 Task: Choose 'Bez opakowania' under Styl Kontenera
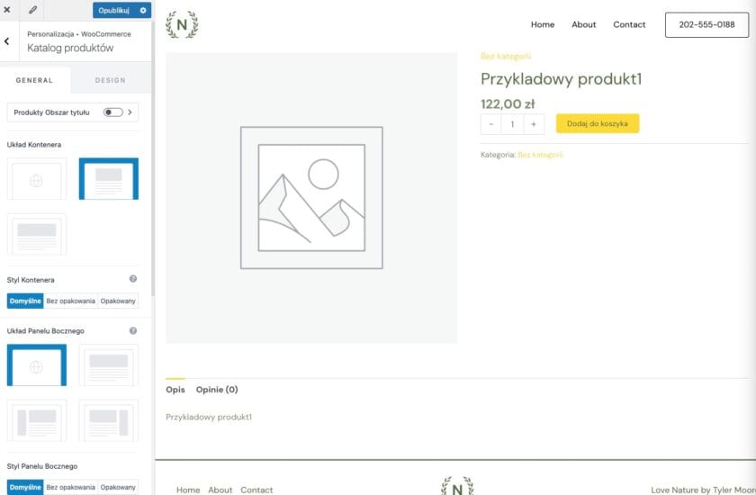pos(70,301)
